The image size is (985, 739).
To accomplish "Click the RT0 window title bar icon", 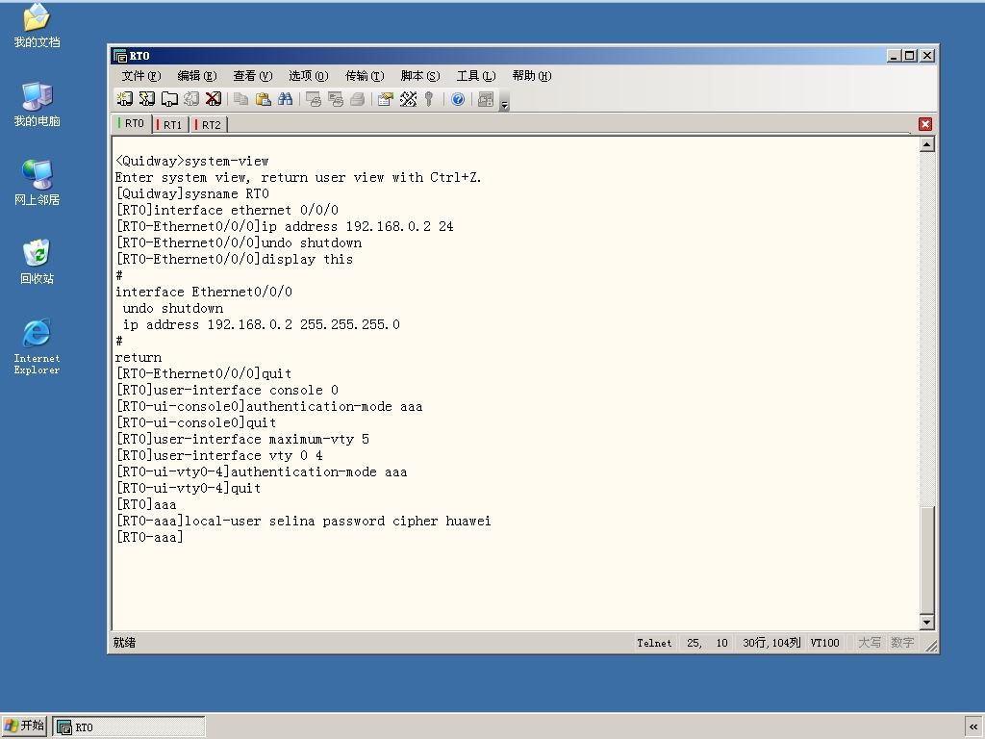I will (x=120, y=56).
